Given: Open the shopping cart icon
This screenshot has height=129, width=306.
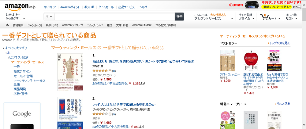Looking at the screenshot, I should [x=264, y=17].
